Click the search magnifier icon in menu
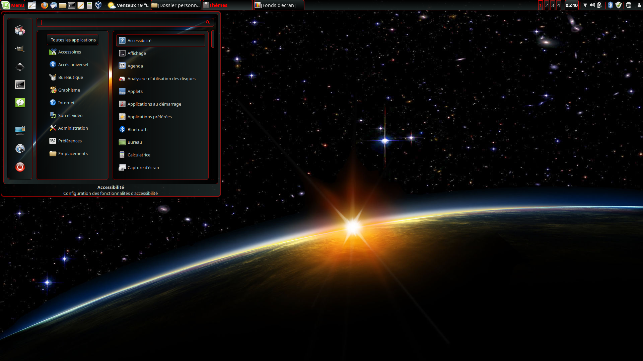Screen dimensions: 643x361 point(208,22)
